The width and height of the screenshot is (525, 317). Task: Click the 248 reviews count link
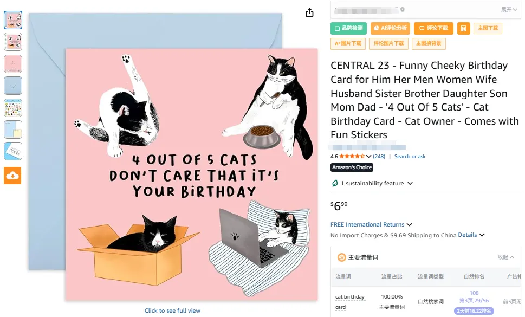(x=379, y=157)
